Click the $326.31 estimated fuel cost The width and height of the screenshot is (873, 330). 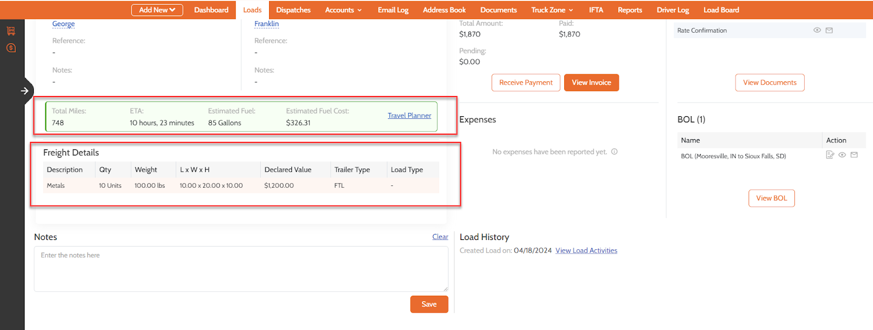pyautogui.click(x=298, y=123)
